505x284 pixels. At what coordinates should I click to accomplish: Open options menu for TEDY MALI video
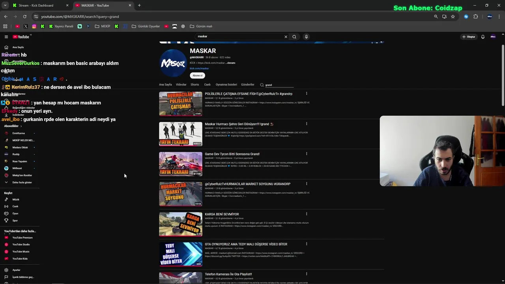pyautogui.click(x=307, y=244)
